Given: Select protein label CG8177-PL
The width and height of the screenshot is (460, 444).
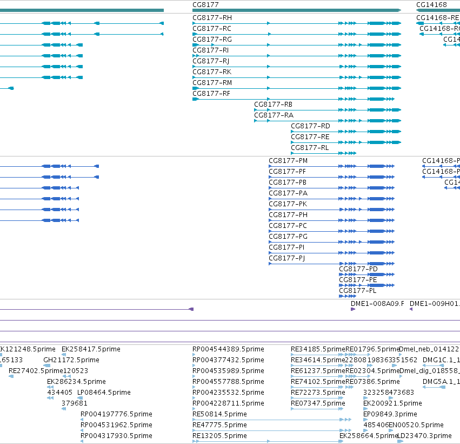Looking at the screenshot, I should (358, 291).
